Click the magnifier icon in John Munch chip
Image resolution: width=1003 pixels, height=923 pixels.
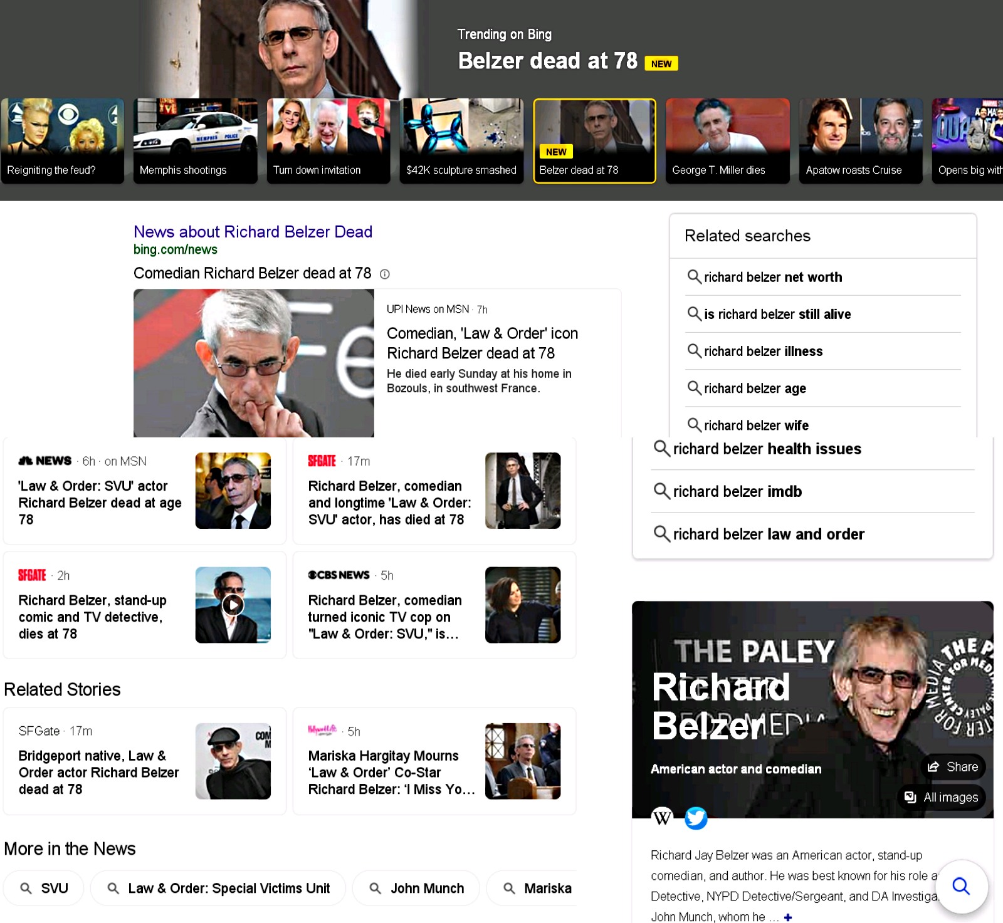[375, 889]
